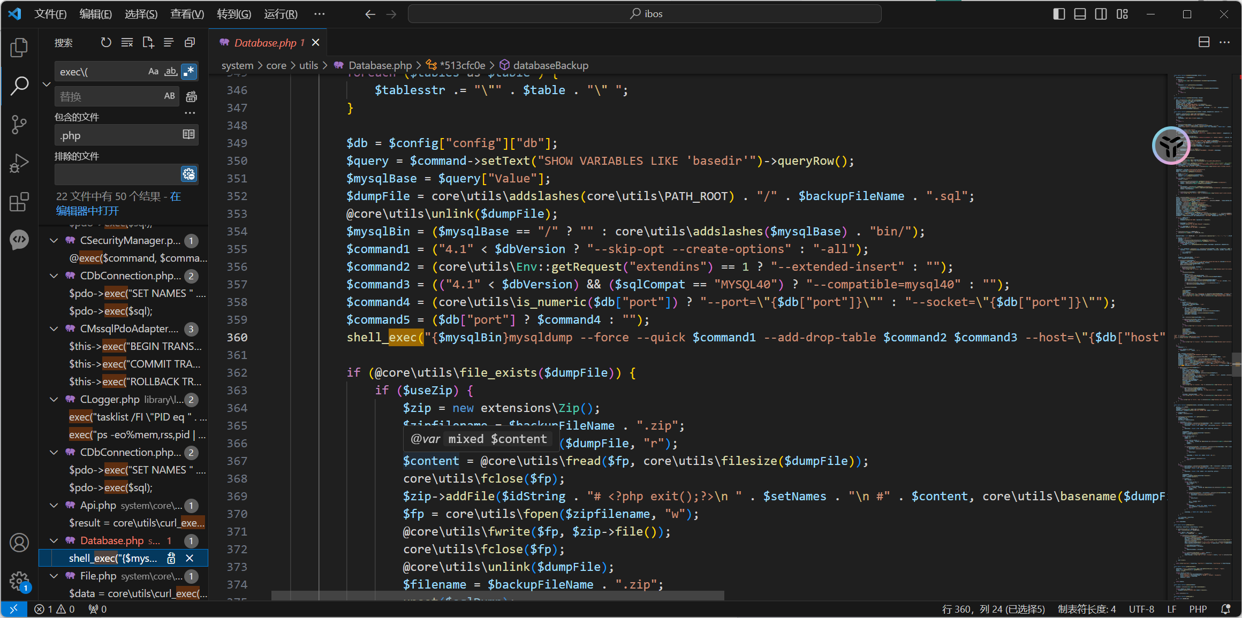Viewport: 1242px width, 618px height.
Task: Open the 查看(V) menu
Action: tap(187, 14)
